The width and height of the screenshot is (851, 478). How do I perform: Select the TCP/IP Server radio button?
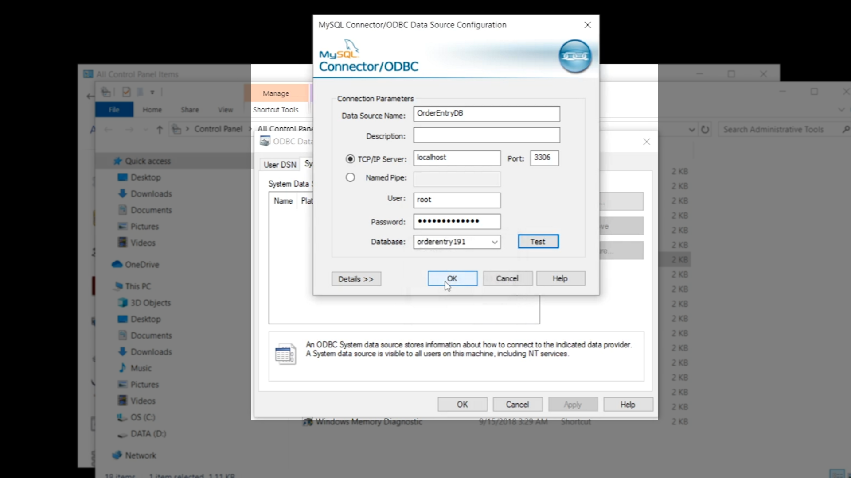point(350,159)
